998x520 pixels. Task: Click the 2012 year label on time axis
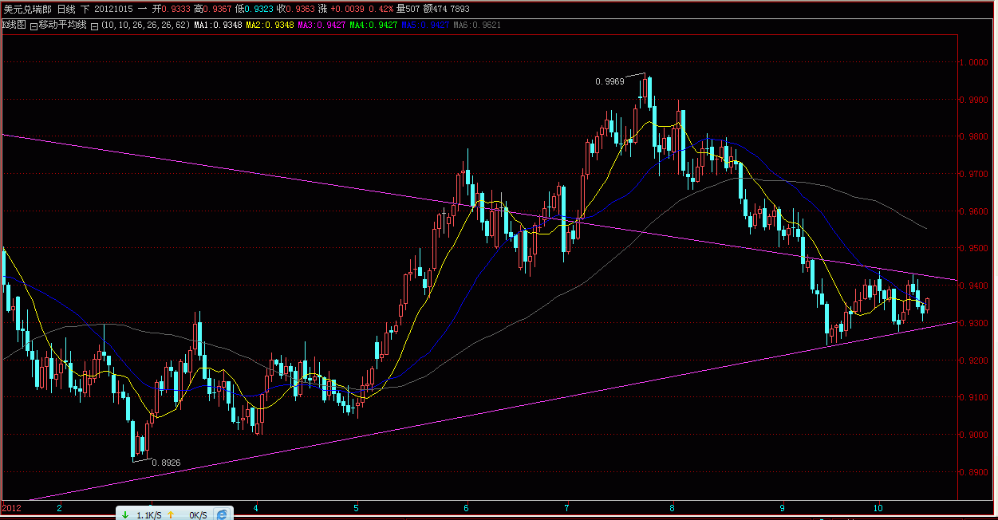[11, 507]
